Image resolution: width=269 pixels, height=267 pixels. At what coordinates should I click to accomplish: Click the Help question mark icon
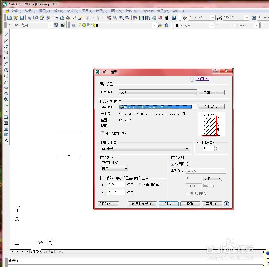click(174, 18)
